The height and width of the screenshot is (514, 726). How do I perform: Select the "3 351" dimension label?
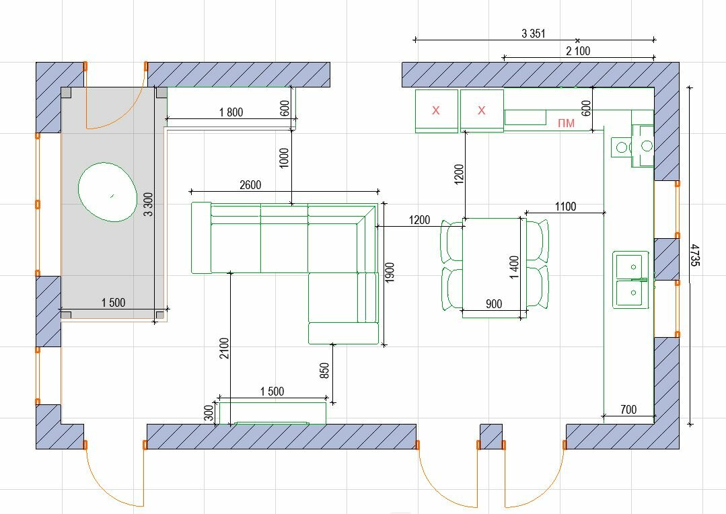534,34
